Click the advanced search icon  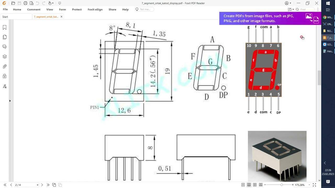tap(289, 9)
